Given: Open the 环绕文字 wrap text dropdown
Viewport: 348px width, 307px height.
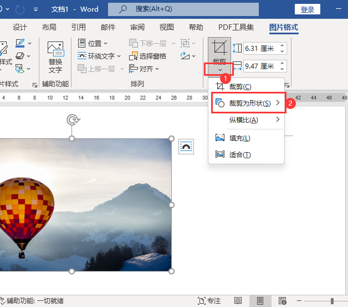Looking at the screenshot, I should (x=99, y=56).
